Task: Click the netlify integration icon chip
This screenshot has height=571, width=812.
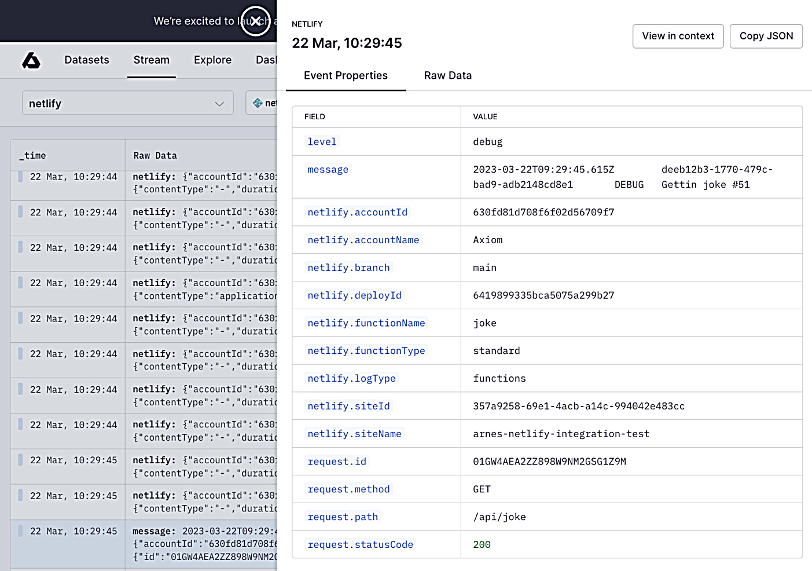Action: 262,103
